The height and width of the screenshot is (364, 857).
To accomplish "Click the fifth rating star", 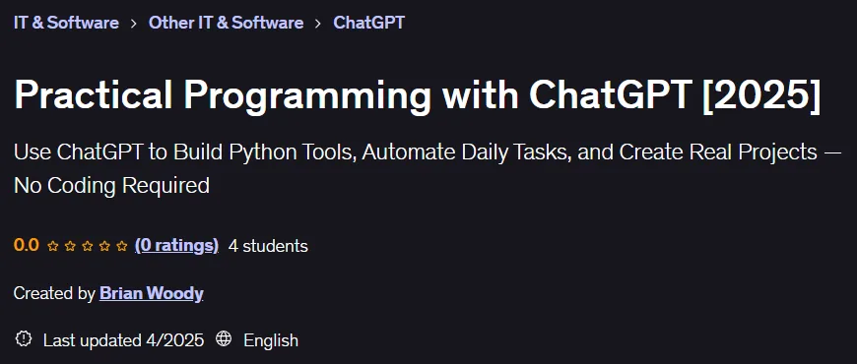I will (122, 246).
